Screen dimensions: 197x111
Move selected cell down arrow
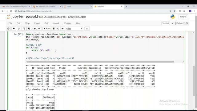(39, 29)
